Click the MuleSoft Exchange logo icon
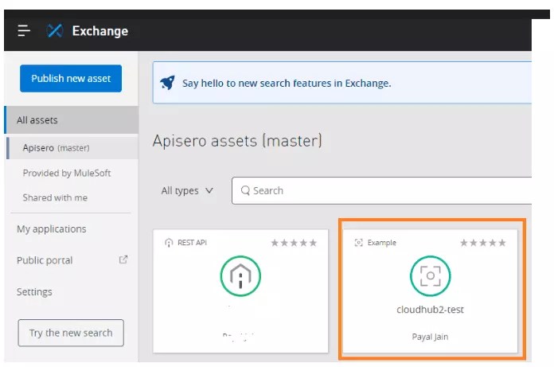 pos(55,31)
